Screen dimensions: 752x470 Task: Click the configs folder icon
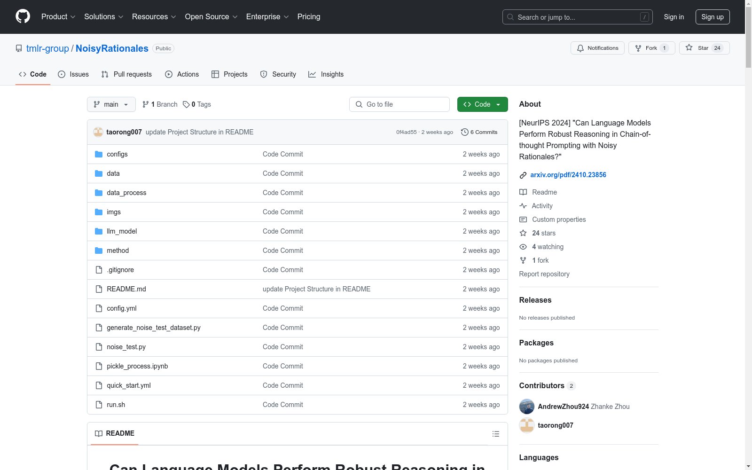point(99,154)
